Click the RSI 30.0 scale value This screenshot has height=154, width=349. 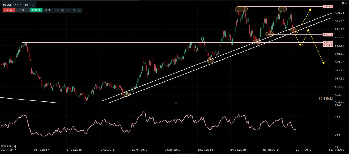[x=338, y=135]
